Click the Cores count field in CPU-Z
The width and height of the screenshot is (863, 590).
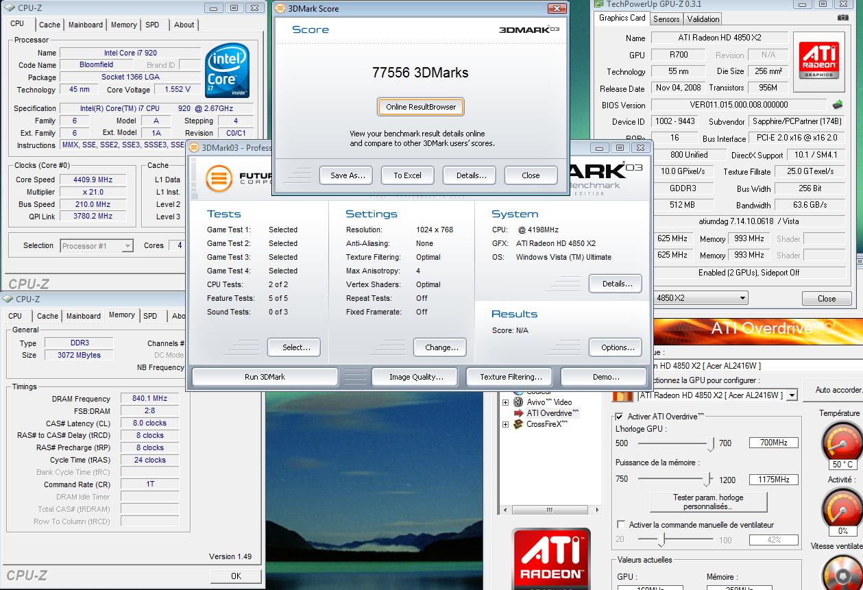tap(179, 245)
